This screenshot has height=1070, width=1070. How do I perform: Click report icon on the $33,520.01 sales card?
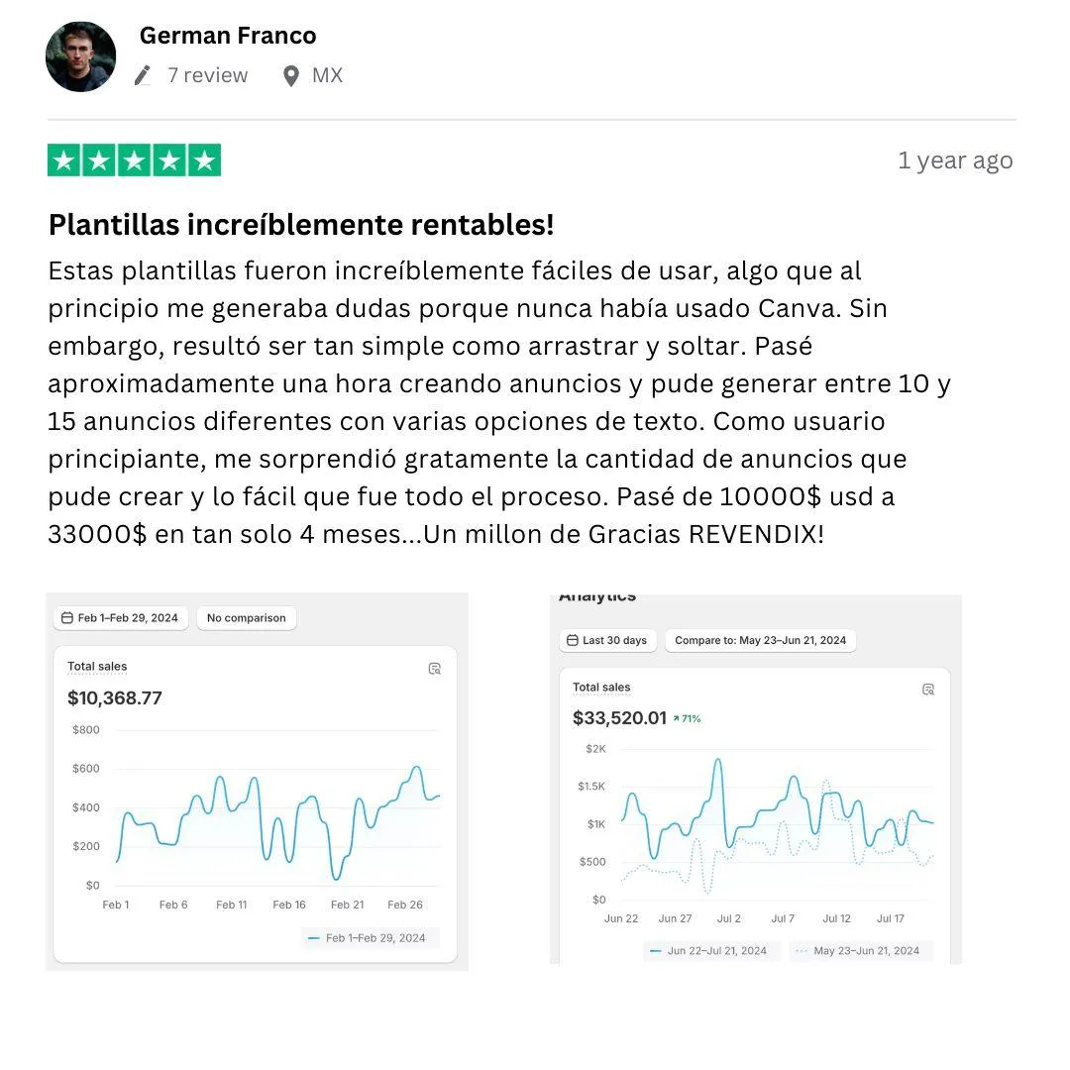click(928, 690)
